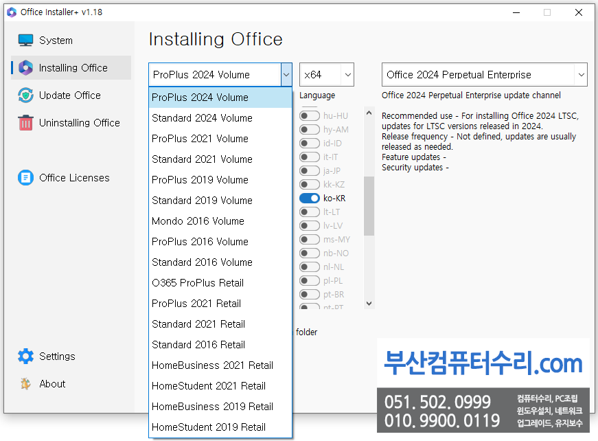Open the Update Office sidebar page
This screenshot has width=598, height=441.
click(x=71, y=95)
